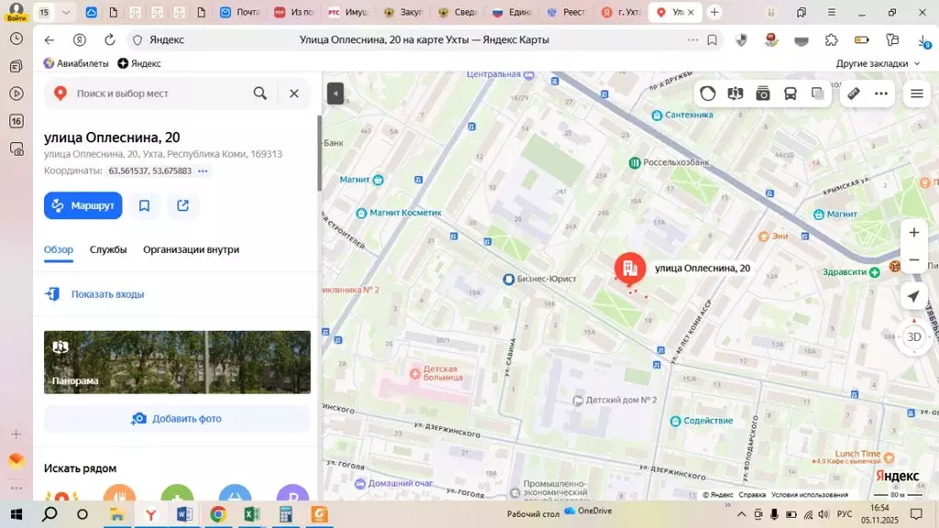Open the Организации внутри tab
Viewport: 939px width, 528px height.
(192, 249)
